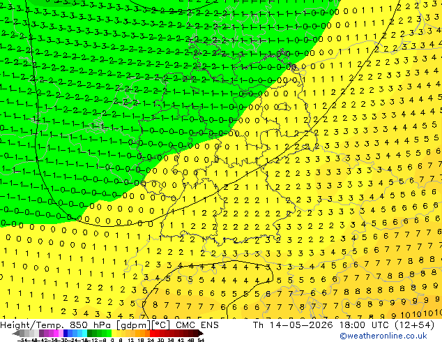Pick the bright green legend swatch
442x342 pixels.
[x=109, y=334]
